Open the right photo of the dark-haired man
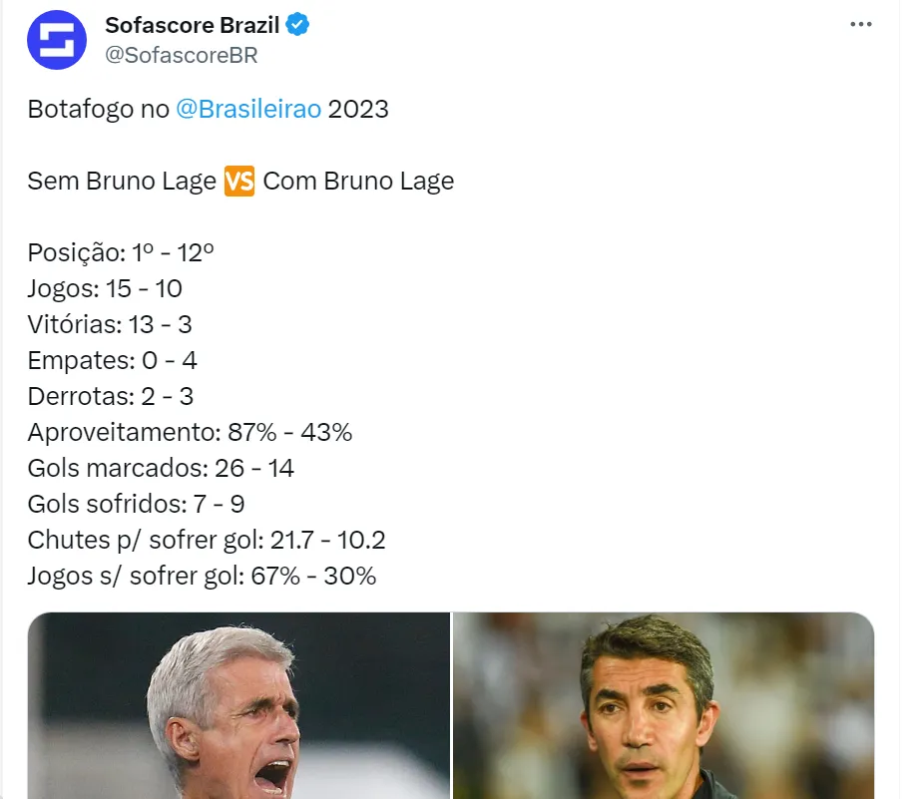 [x=664, y=705]
